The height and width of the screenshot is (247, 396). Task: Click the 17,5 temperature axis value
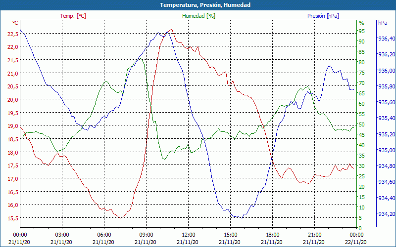(13, 166)
